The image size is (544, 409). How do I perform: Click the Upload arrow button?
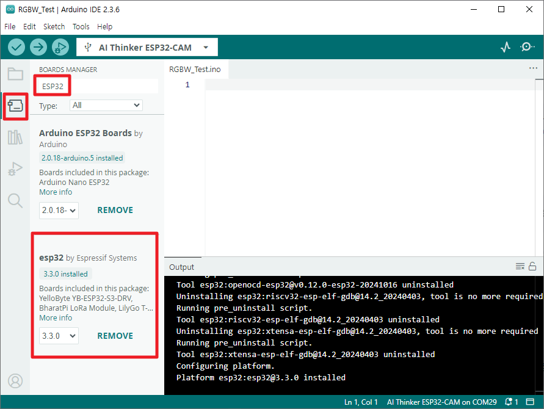coord(38,47)
